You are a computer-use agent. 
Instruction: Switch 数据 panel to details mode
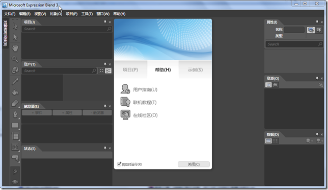(275, 141)
